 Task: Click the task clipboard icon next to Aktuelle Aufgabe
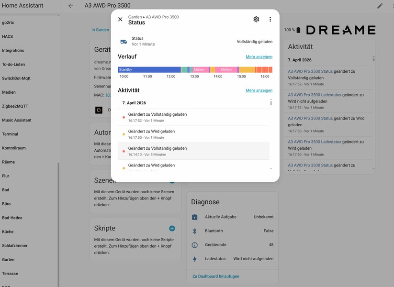(x=194, y=217)
